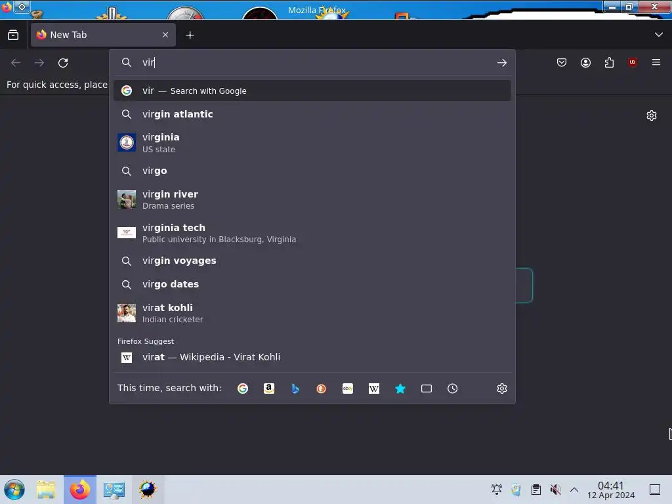Open search settings gear in dropdown
This screenshot has height=504, width=672.
click(x=502, y=388)
